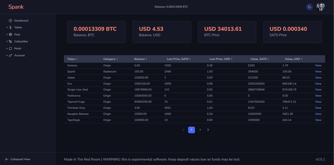Expand the Collectible menu arrow
Viewport: 334px width, 165px height.
[7, 41]
